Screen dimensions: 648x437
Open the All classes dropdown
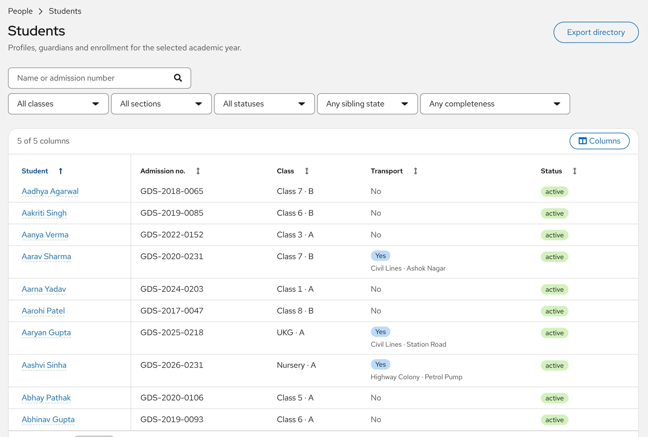click(x=58, y=104)
